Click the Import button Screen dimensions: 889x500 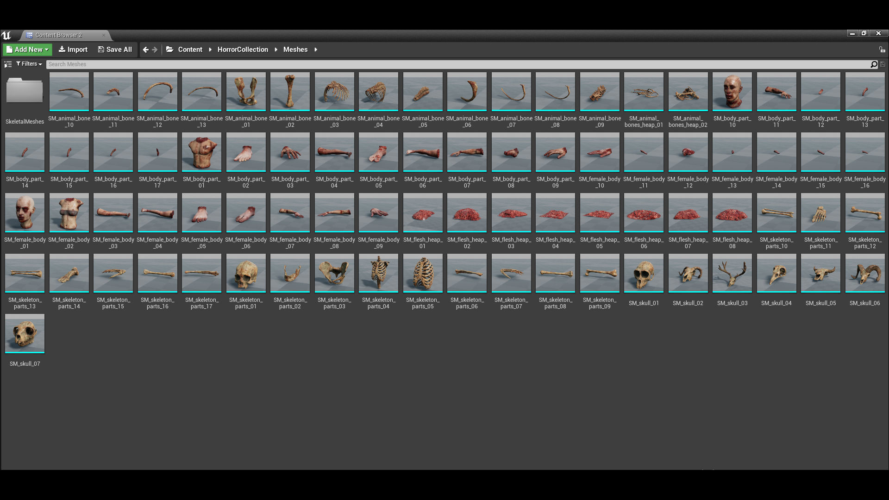click(73, 50)
